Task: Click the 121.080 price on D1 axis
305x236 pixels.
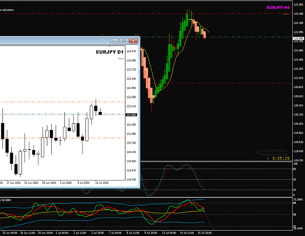Action: pyautogui.click(x=131, y=134)
